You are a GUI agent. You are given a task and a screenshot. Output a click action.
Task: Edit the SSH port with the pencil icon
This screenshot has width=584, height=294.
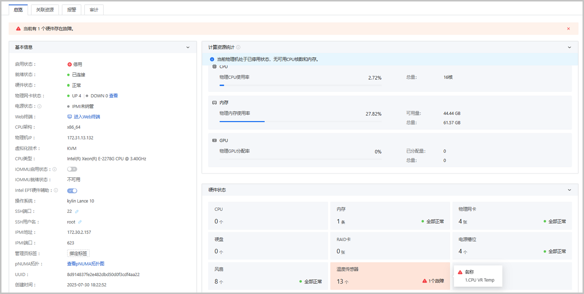point(77,211)
